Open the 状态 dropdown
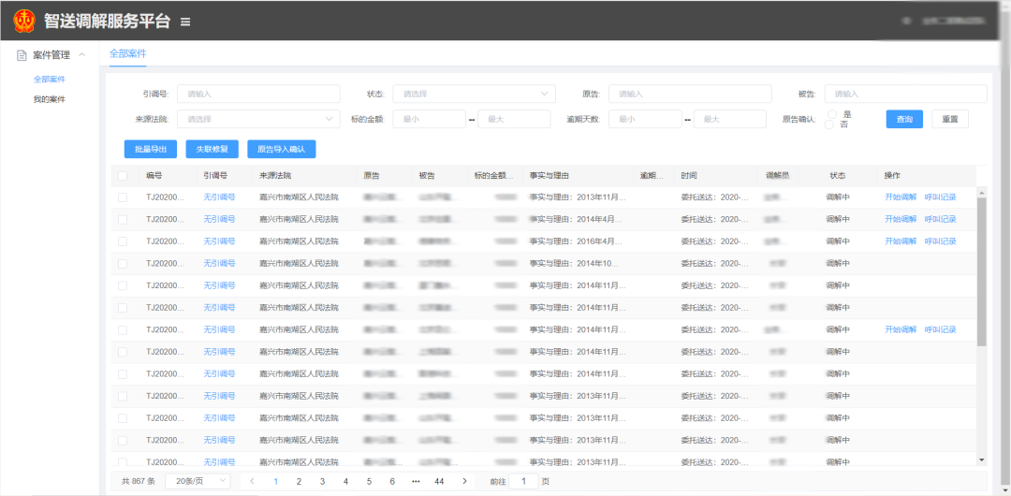The image size is (1011, 496). [x=474, y=94]
